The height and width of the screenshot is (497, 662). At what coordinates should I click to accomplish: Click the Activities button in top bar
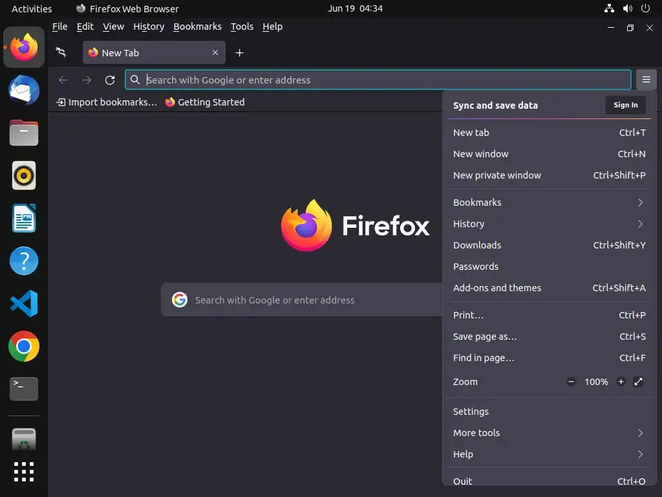pyautogui.click(x=32, y=8)
